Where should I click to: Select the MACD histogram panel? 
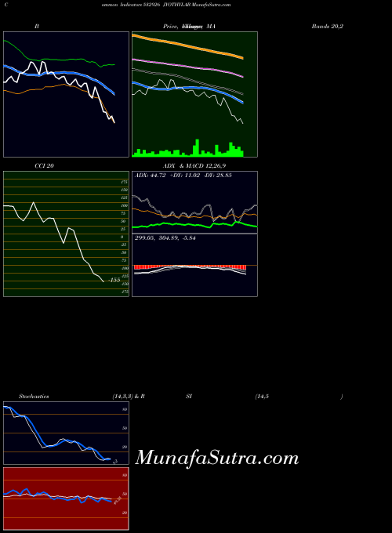click(194, 265)
